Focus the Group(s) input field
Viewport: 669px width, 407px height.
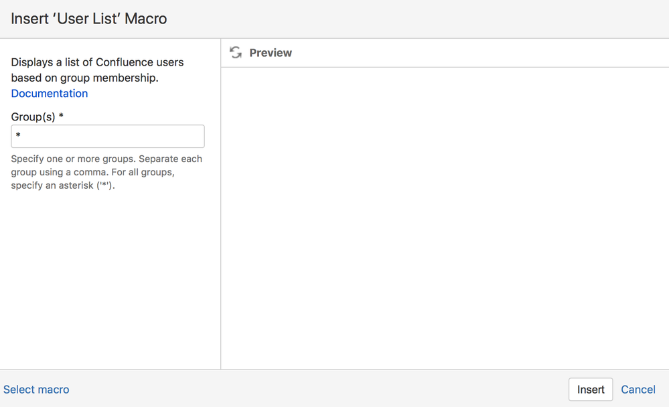108,136
